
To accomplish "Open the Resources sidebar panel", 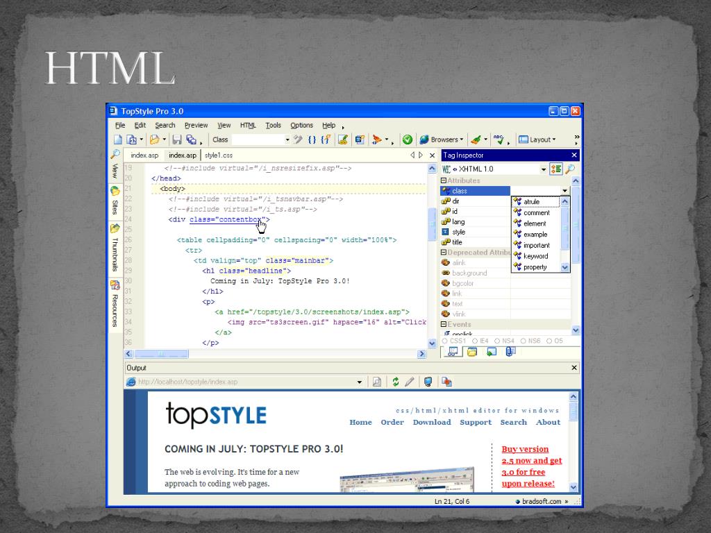I will (115, 304).
